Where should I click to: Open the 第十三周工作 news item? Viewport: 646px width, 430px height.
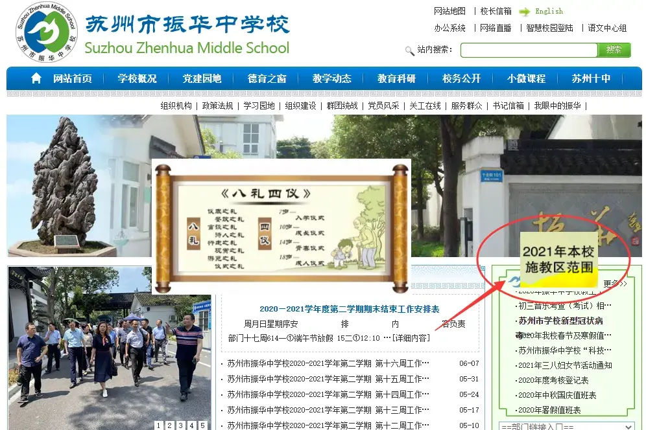[328, 411]
